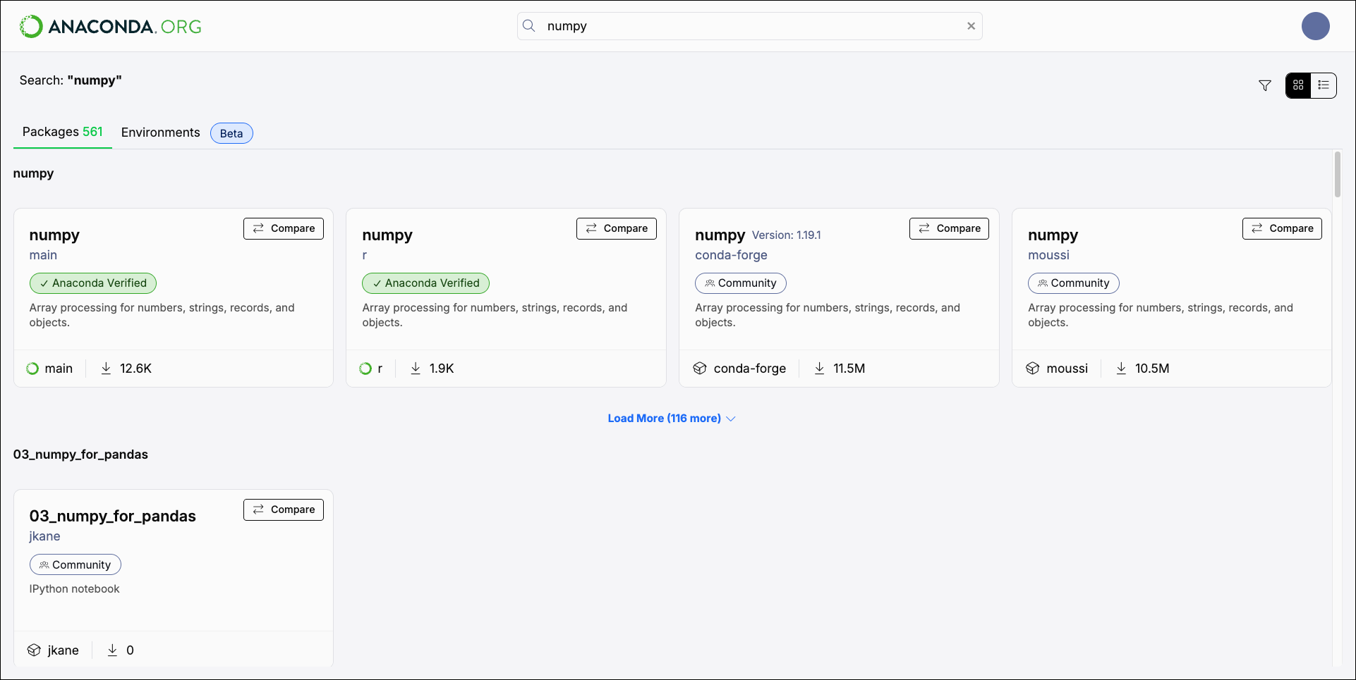Switch to list view layout

[x=1324, y=85]
